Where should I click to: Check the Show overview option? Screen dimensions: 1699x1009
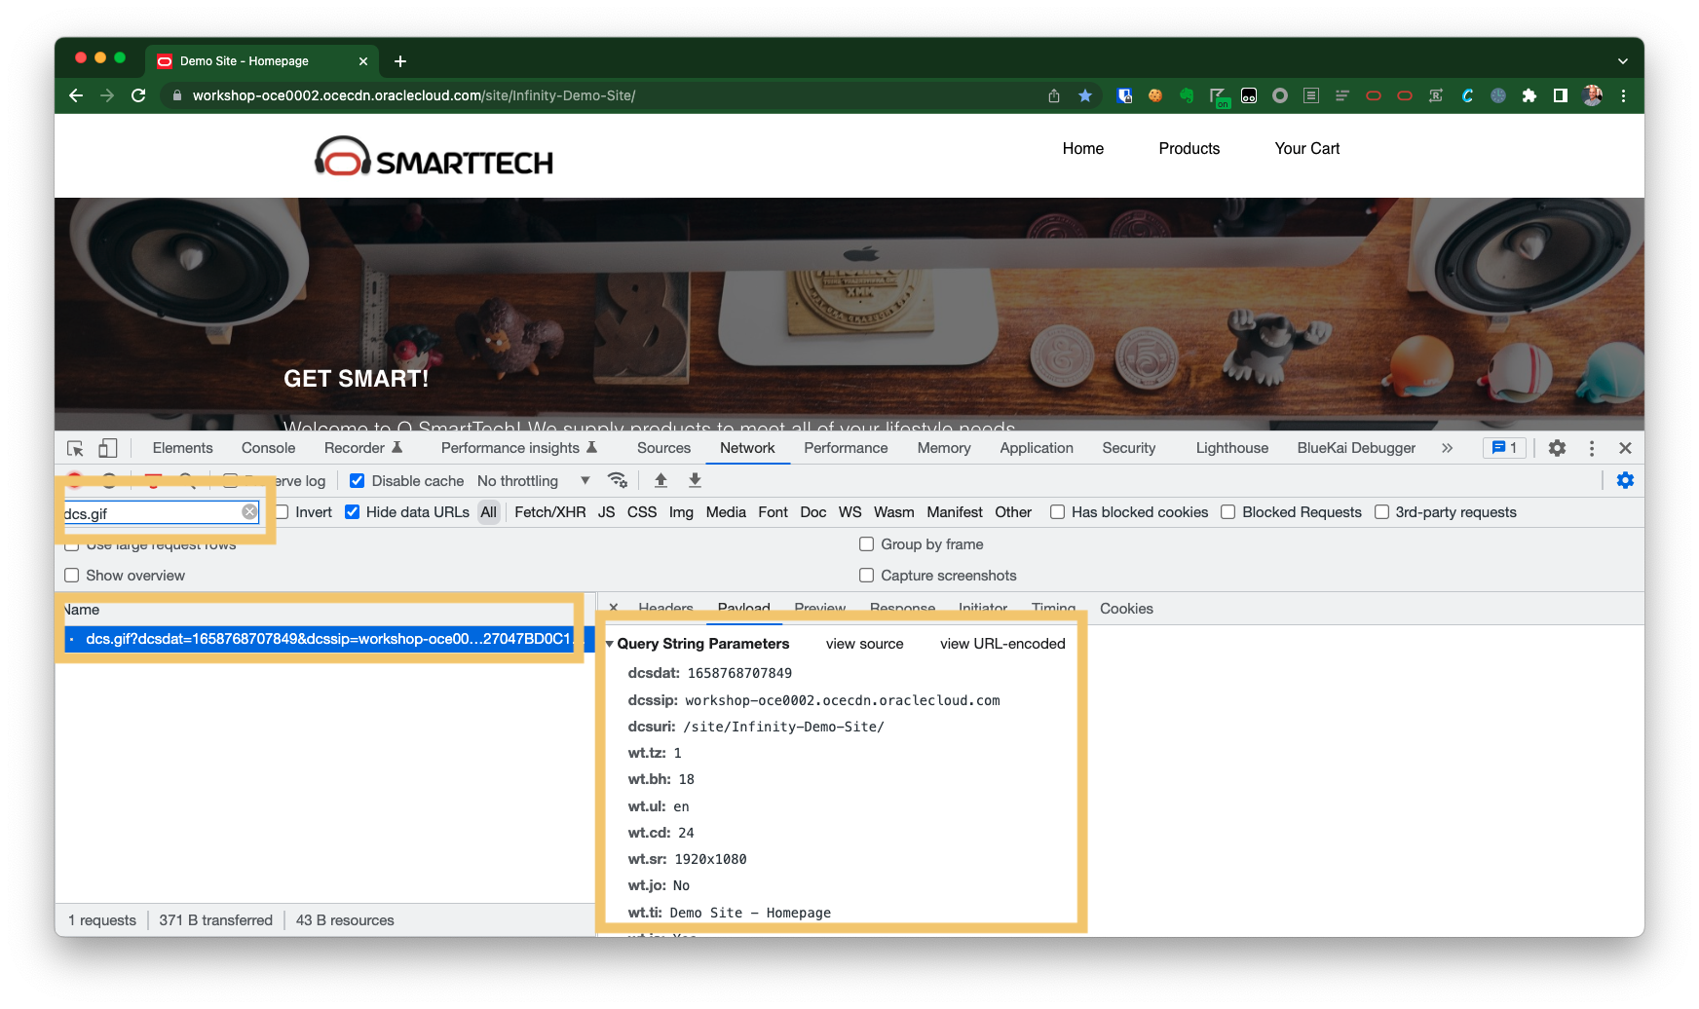pyautogui.click(x=71, y=576)
